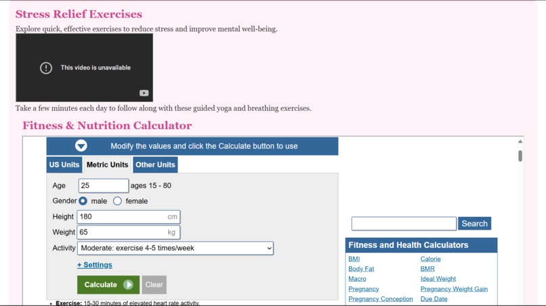Image resolution: width=546 pixels, height=306 pixels.
Task: Open the Pregnancy calculator link
Action: 364,289
